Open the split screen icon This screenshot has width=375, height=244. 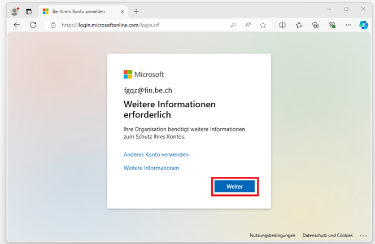coord(282,25)
